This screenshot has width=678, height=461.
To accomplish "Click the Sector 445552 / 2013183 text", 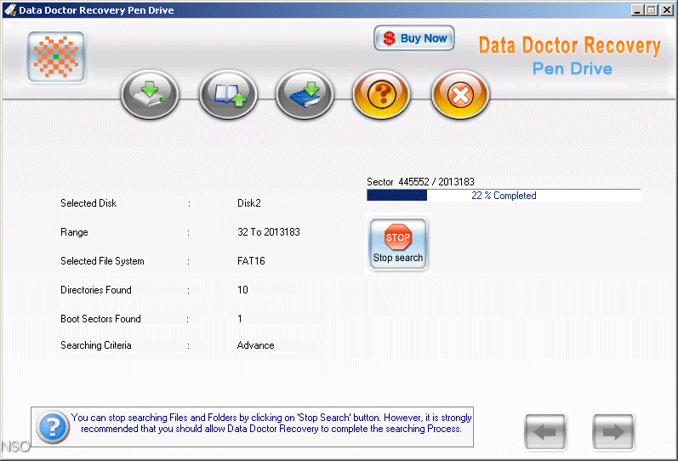I will [x=420, y=182].
